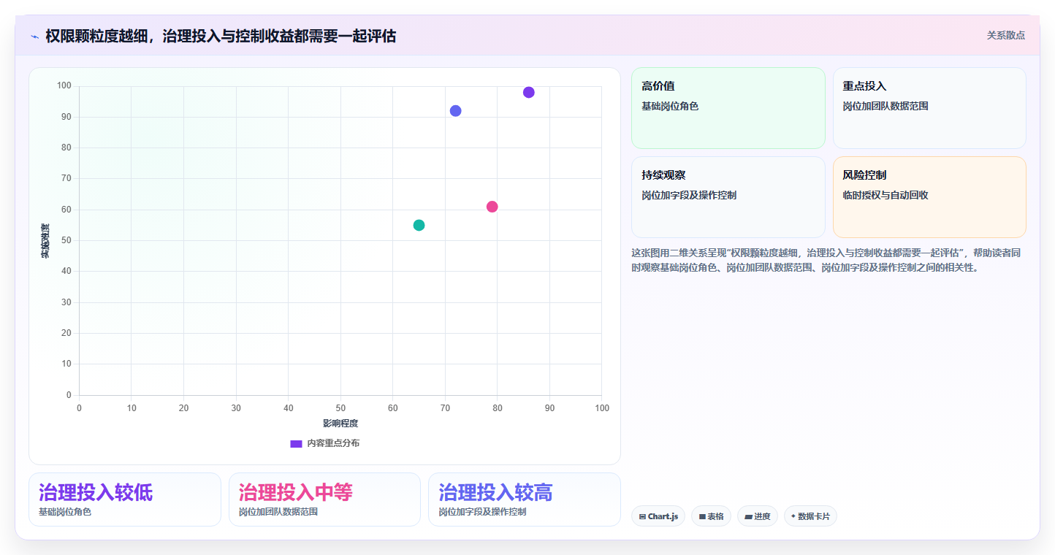
Task: Click 岗位加团队数据范围 caption under 治理投入中等
Action: [278, 512]
